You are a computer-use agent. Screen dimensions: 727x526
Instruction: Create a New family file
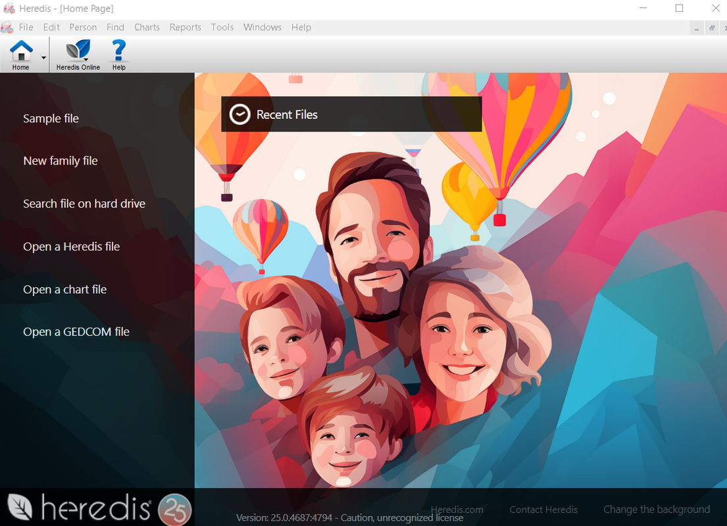[61, 161]
